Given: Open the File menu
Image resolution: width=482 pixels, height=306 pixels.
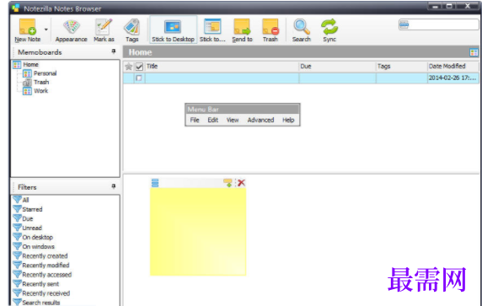Looking at the screenshot, I should coord(195,120).
